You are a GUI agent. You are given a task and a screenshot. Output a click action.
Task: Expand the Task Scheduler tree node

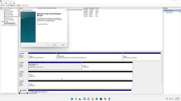pos(3,12)
